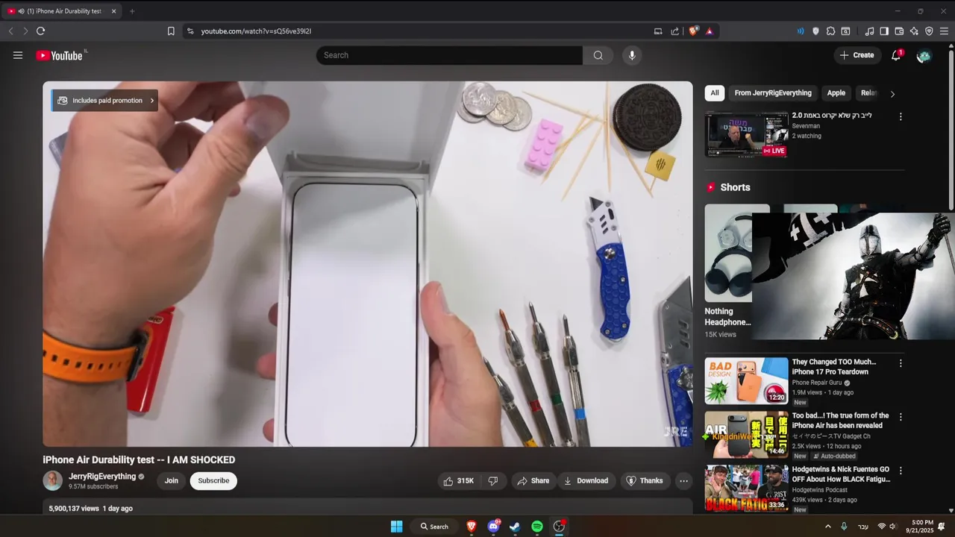The image size is (955, 537).
Task: Click the Download button
Action: point(586,481)
